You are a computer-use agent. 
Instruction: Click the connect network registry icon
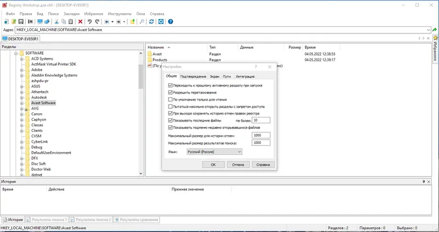47,21
